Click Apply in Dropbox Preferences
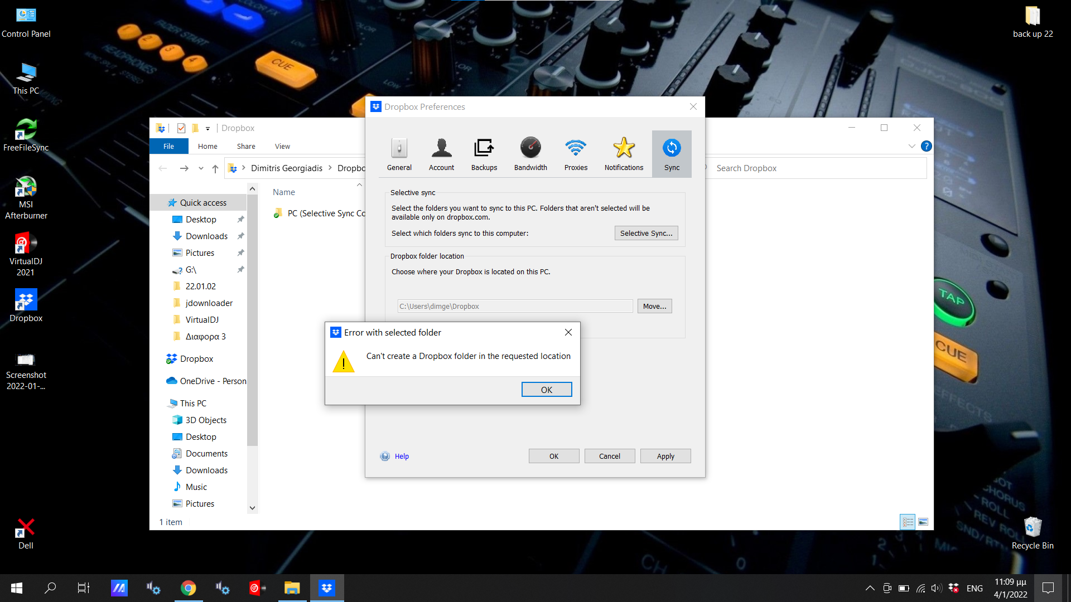The image size is (1071, 602). click(x=665, y=456)
